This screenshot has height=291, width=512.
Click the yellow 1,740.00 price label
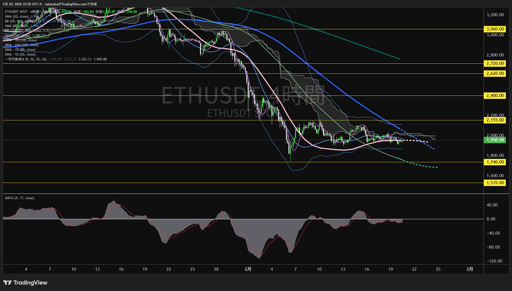[x=495, y=162]
